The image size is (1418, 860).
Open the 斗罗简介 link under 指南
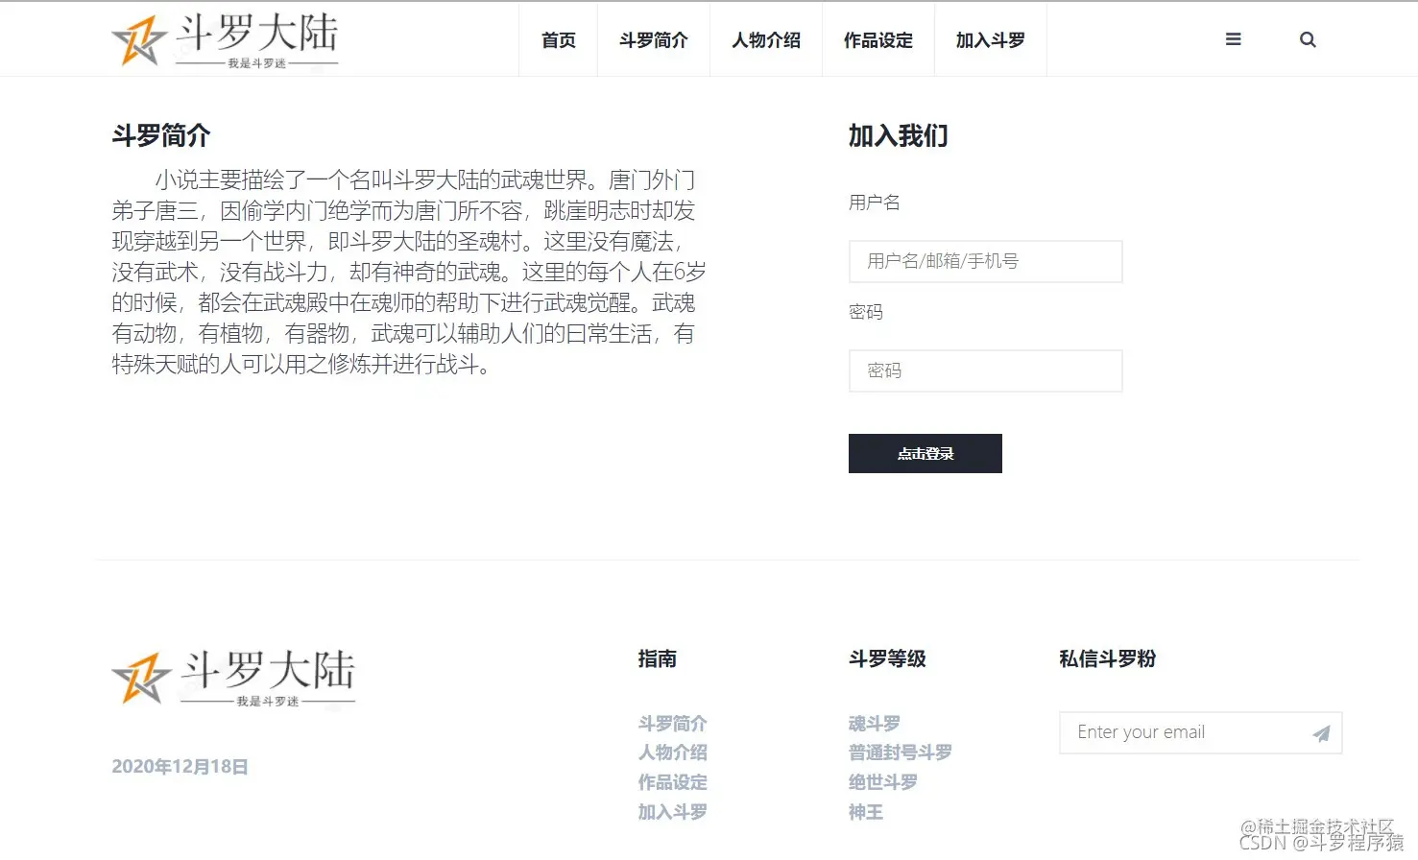point(672,723)
